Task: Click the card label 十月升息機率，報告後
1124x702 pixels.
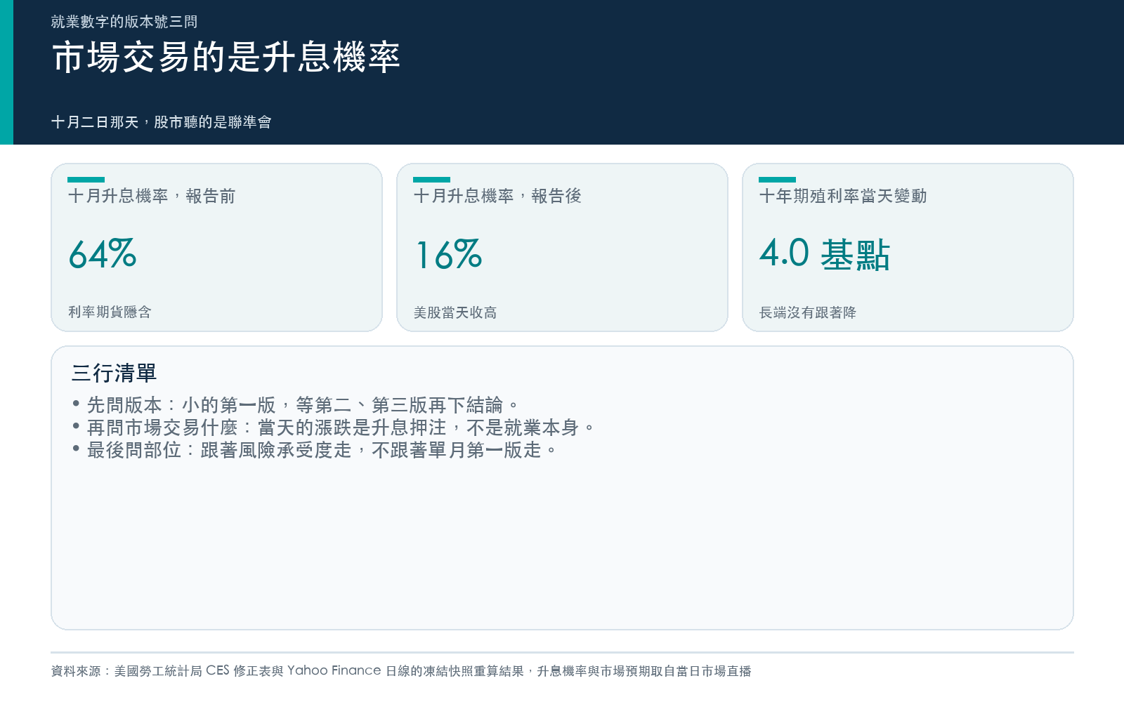Action: (x=497, y=196)
